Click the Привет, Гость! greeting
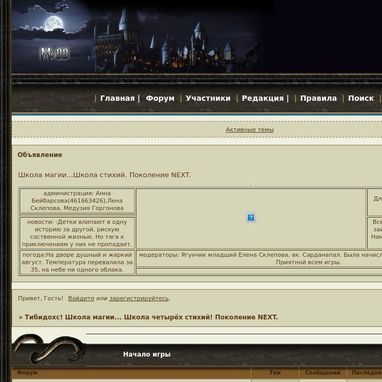 coord(40,298)
